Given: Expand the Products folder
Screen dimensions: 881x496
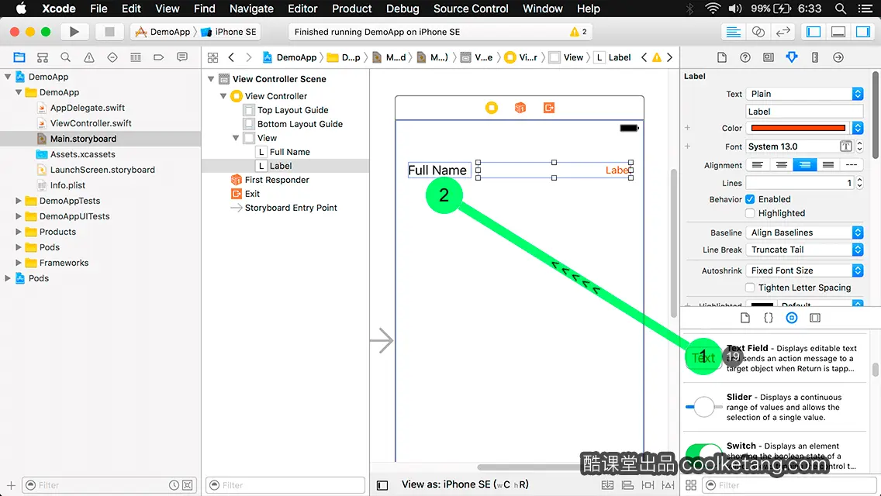Looking at the screenshot, I should tap(19, 232).
